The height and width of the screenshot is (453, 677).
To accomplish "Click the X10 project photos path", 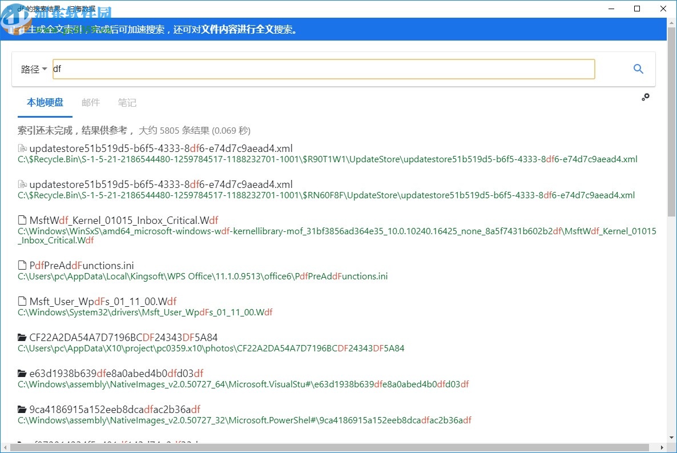I will pyautogui.click(x=211, y=348).
